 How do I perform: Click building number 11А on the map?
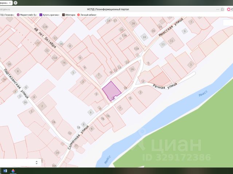click(x=137, y=49)
